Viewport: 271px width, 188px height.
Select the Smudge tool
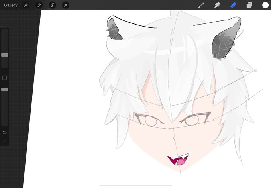click(217, 5)
